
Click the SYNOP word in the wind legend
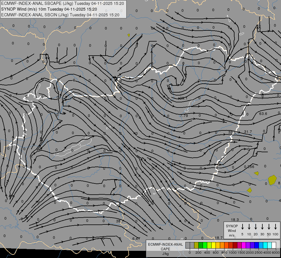pos(232,226)
